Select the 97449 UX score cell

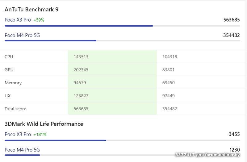click(x=169, y=96)
